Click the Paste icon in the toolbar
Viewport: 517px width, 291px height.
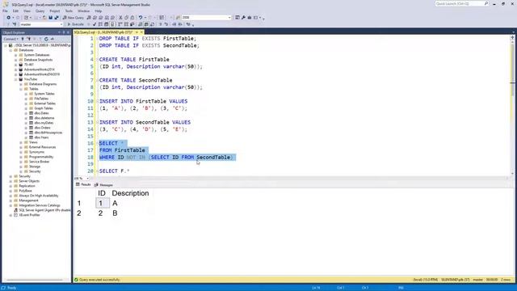132,18
